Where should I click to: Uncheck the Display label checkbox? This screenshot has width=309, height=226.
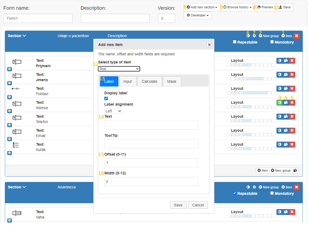click(x=106, y=99)
